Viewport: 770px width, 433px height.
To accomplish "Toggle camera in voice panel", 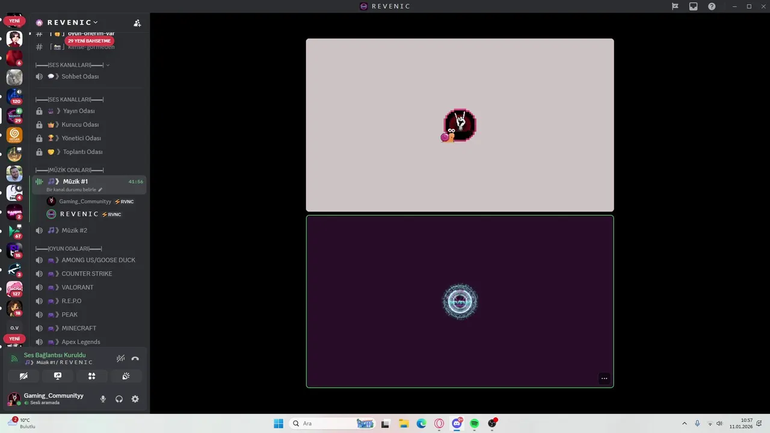I will coord(23,376).
